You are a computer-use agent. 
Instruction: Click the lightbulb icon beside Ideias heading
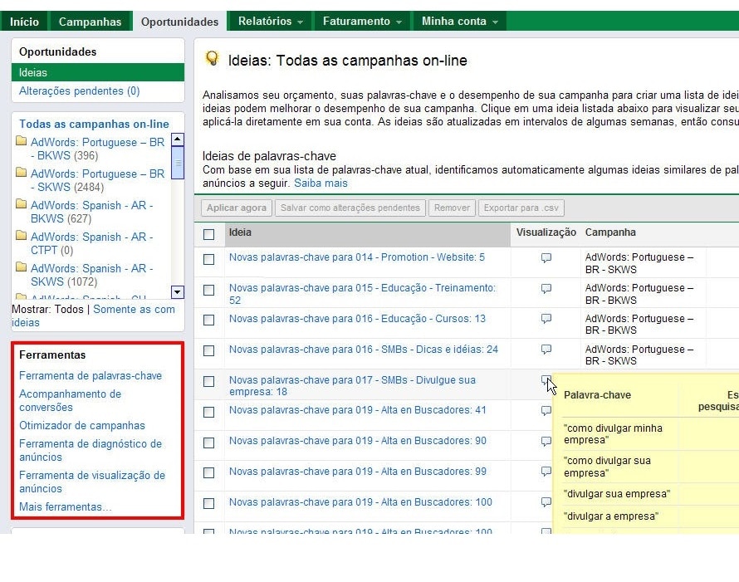[x=212, y=59]
